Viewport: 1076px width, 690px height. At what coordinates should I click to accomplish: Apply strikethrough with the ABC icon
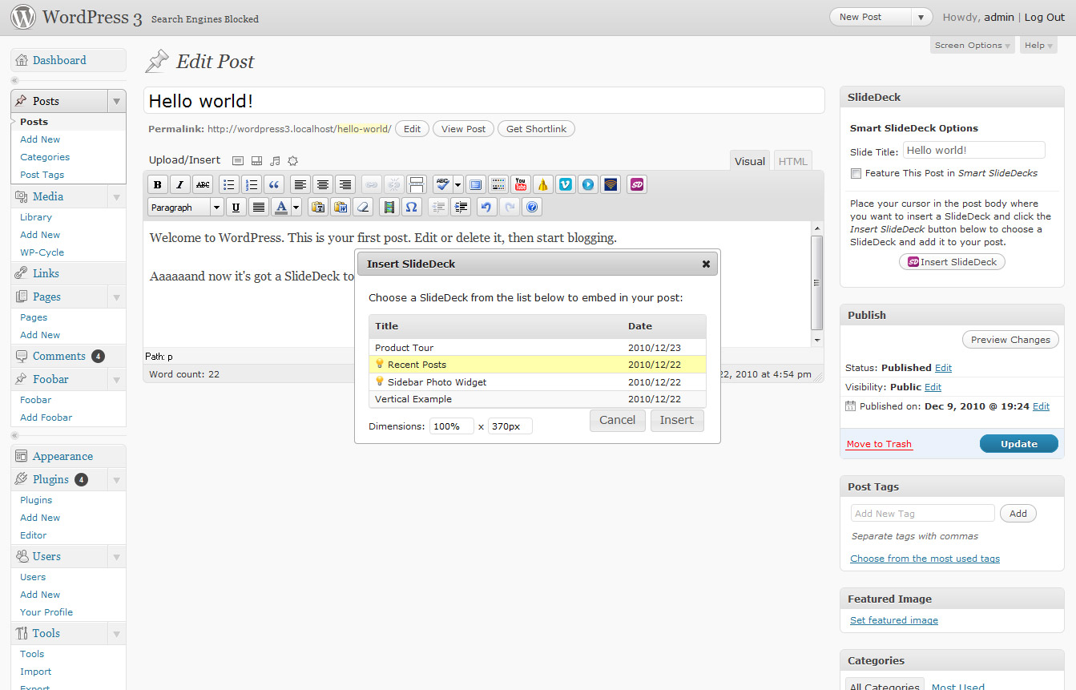203,184
